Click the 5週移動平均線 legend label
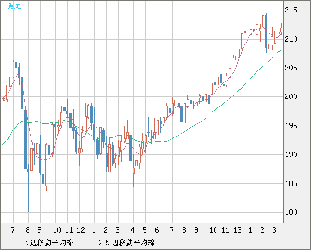 coord(49,242)
